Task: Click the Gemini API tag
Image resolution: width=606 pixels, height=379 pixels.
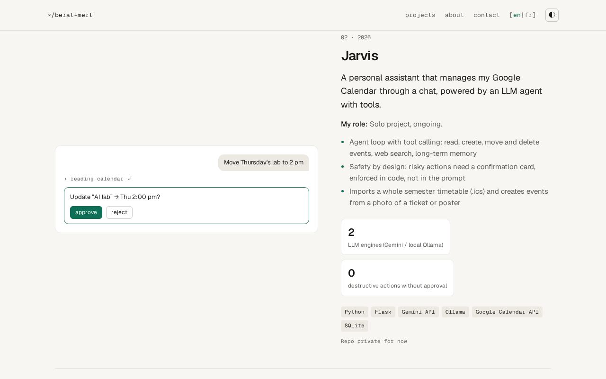Action: pos(419,312)
